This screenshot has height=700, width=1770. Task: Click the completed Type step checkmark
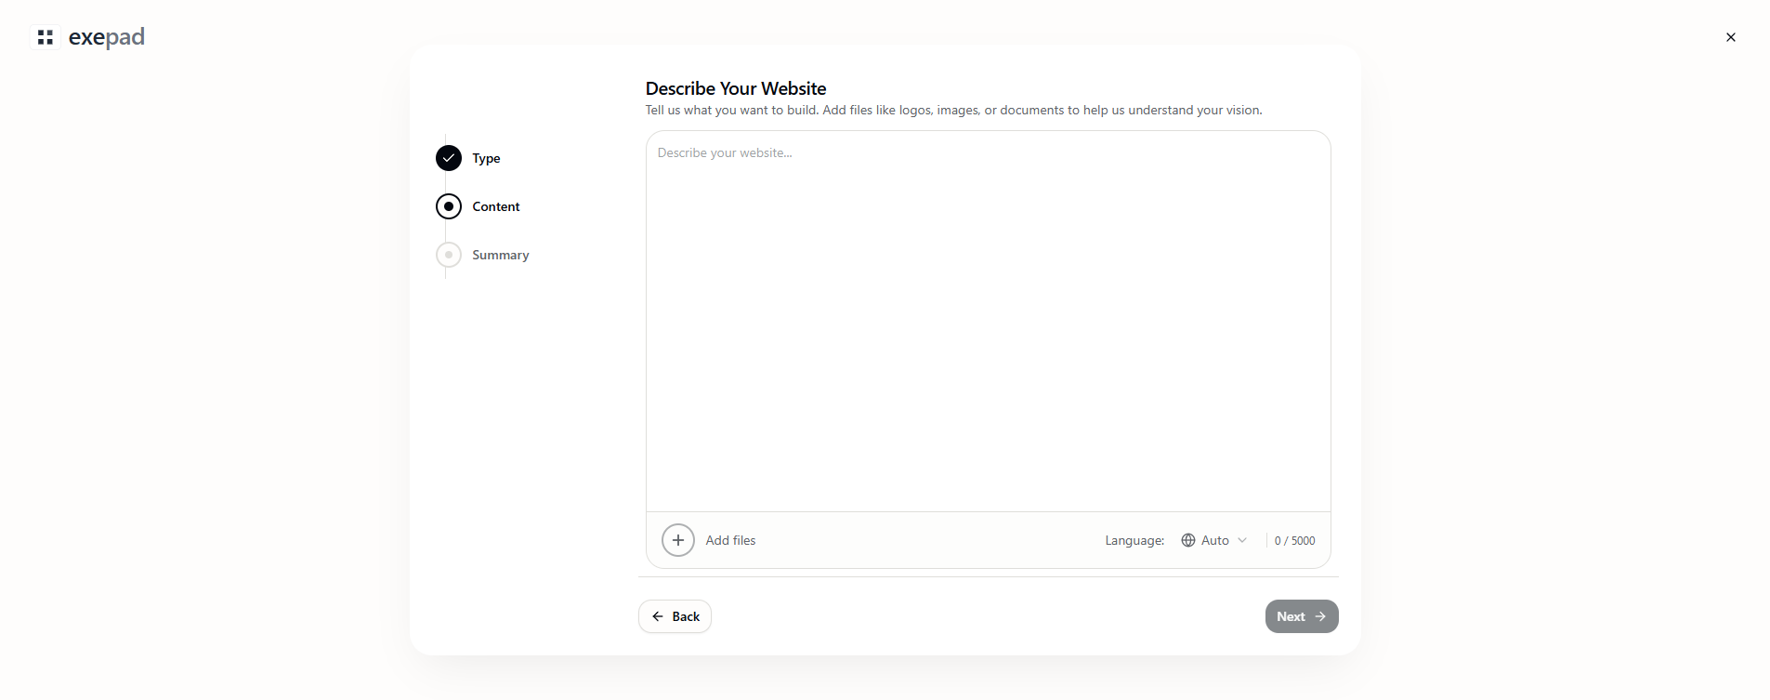[x=449, y=158]
